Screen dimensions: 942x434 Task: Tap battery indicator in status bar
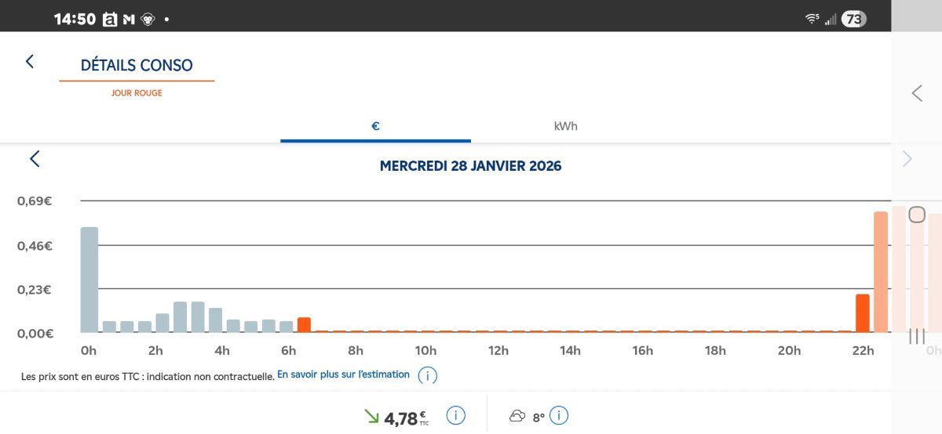pos(853,19)
